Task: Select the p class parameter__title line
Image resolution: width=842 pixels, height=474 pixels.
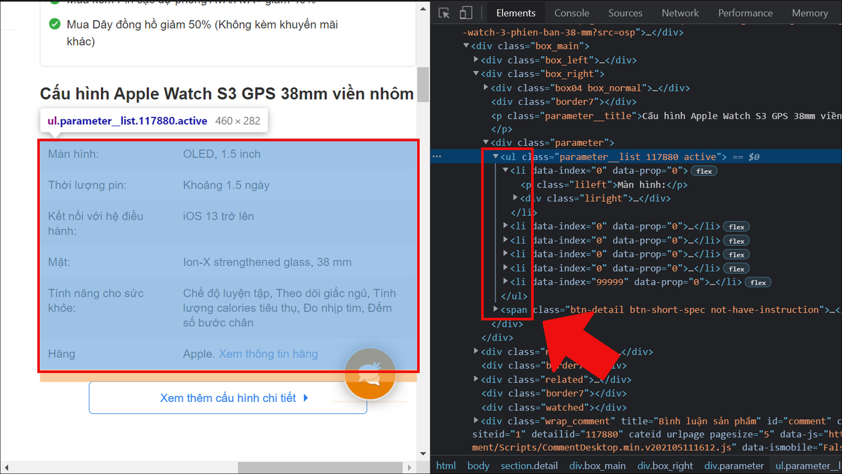Action: tap(666, 116)
